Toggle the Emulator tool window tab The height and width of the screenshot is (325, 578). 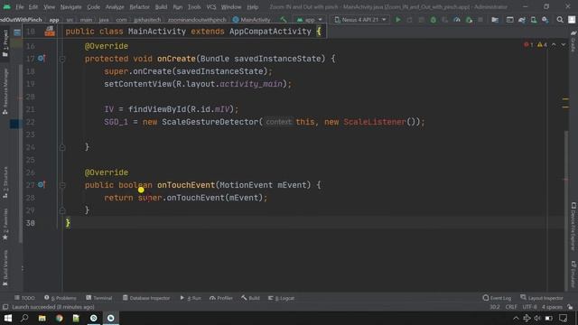tap(573, 274)
